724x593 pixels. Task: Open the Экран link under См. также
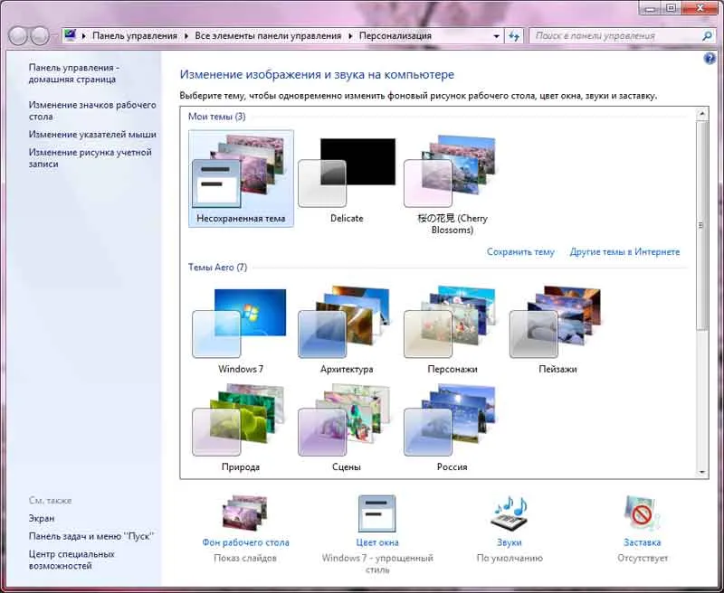coord(42,518)
